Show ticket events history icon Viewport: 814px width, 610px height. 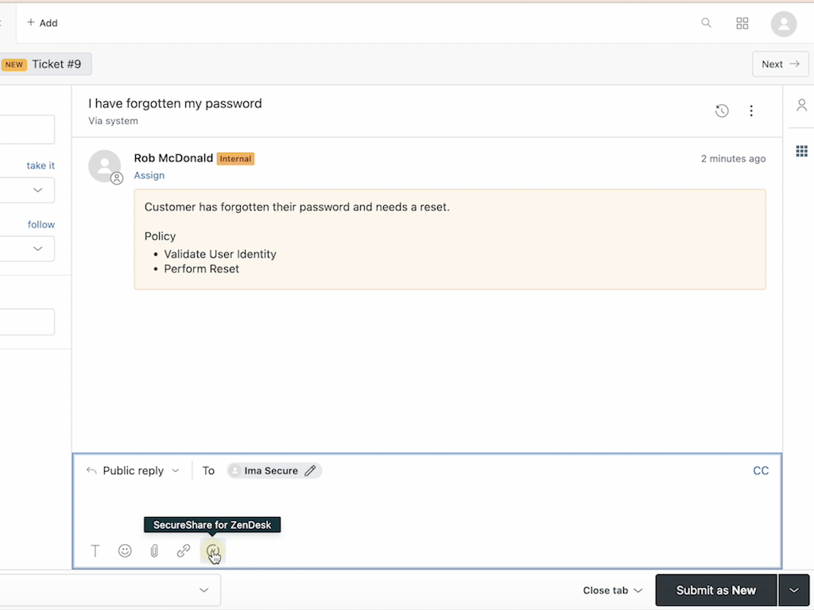[722, 111]
